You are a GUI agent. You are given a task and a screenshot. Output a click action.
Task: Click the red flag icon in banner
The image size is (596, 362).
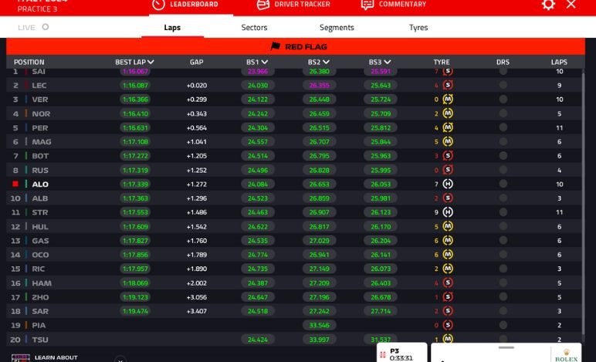275,47
